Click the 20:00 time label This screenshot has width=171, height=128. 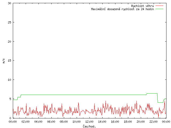[141, 122]
